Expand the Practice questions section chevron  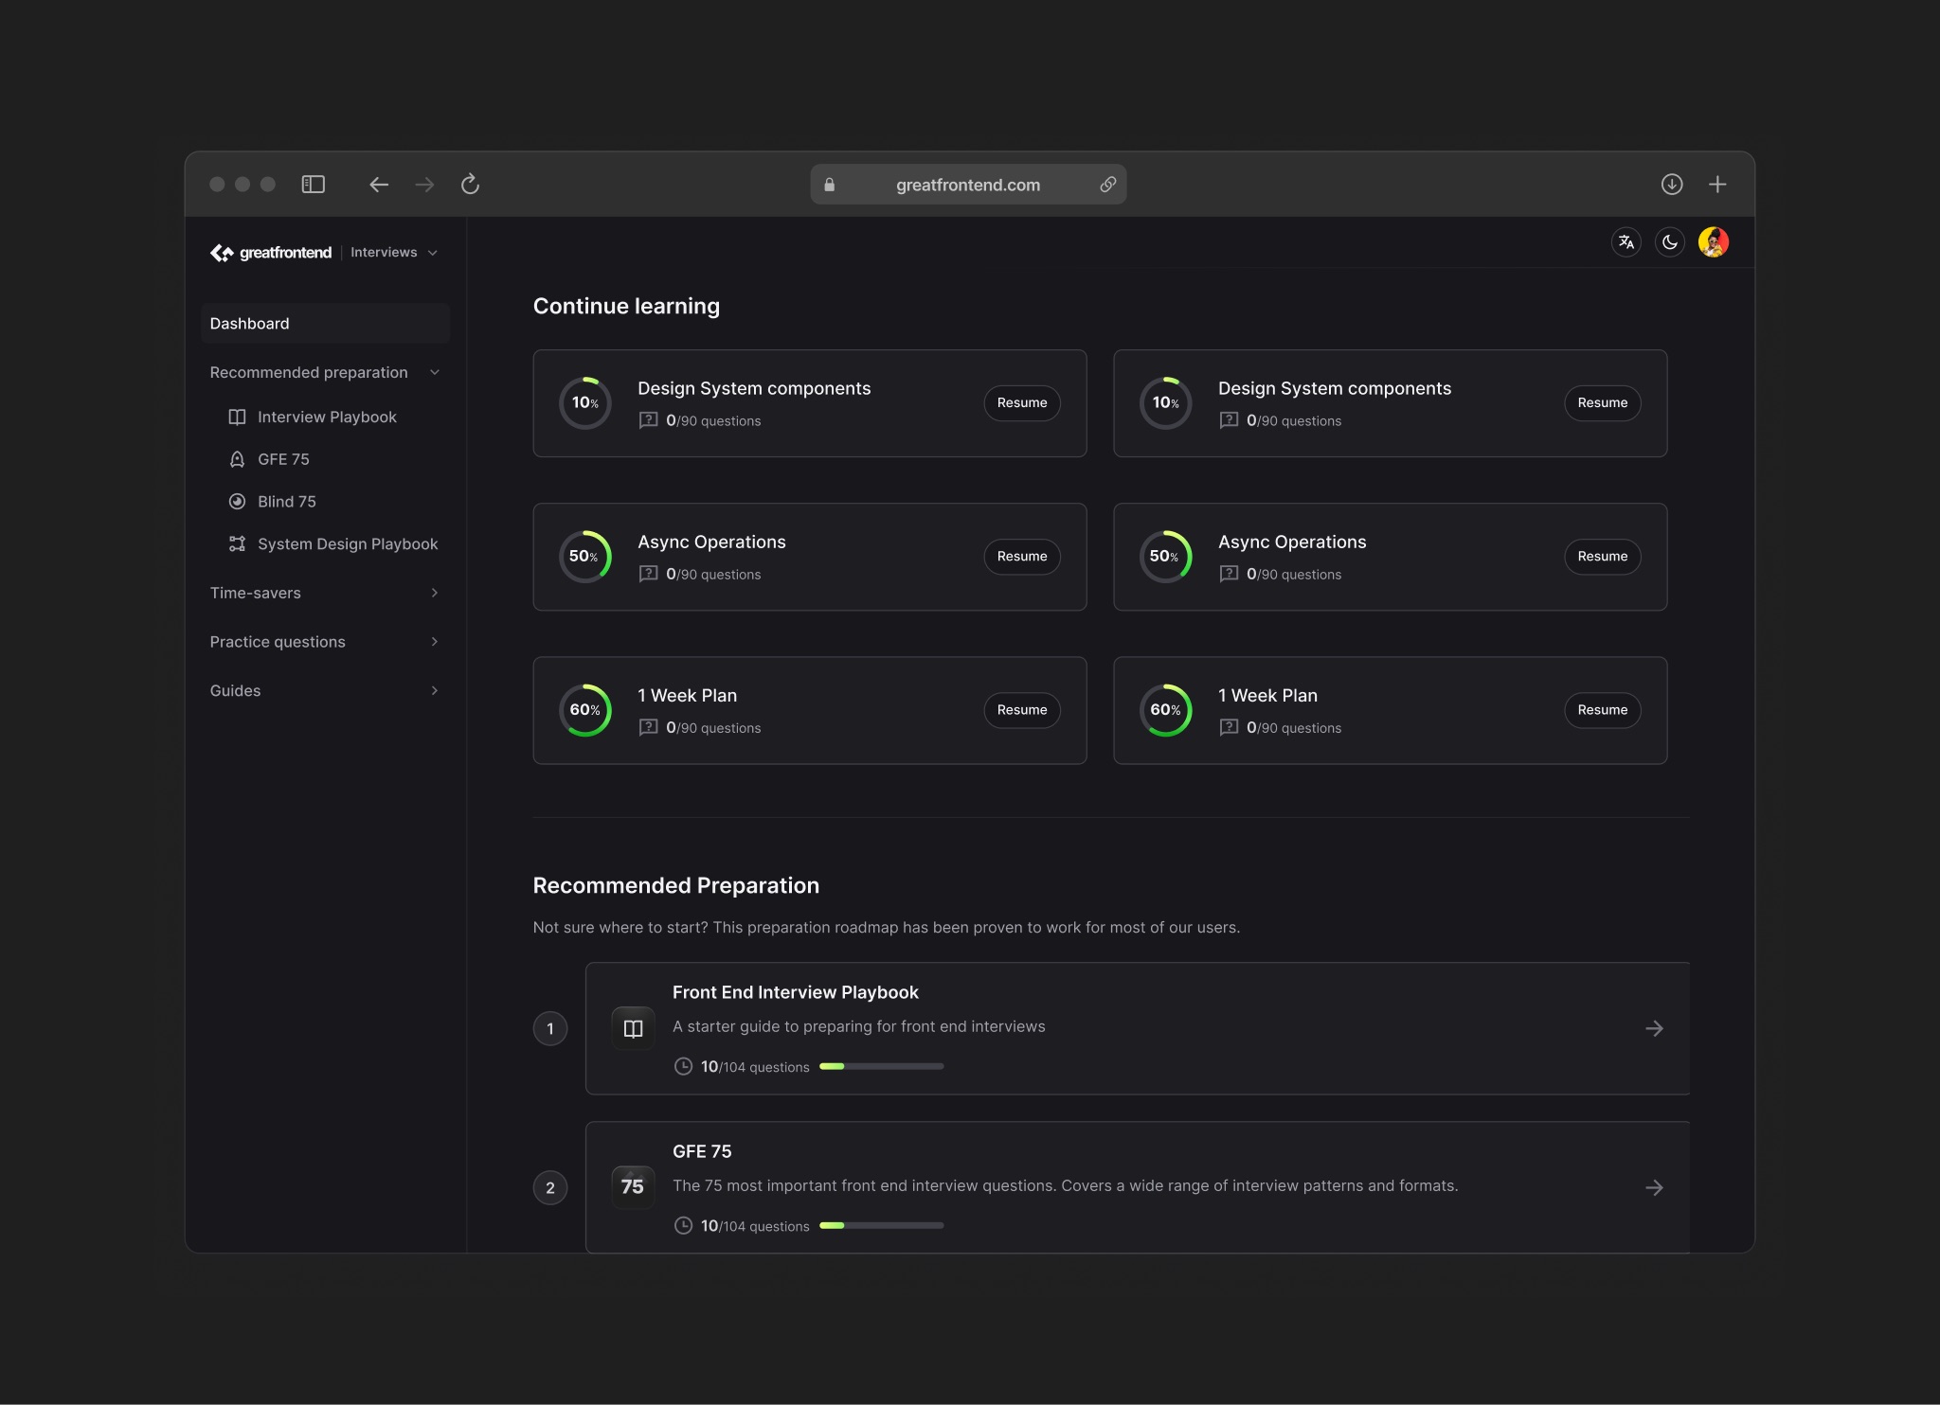tap(435, 642)
